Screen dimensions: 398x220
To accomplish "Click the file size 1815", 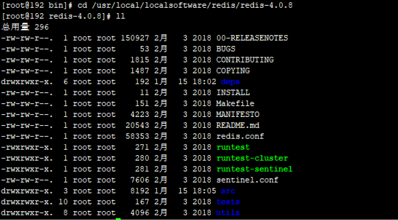I will pos(140,60).
